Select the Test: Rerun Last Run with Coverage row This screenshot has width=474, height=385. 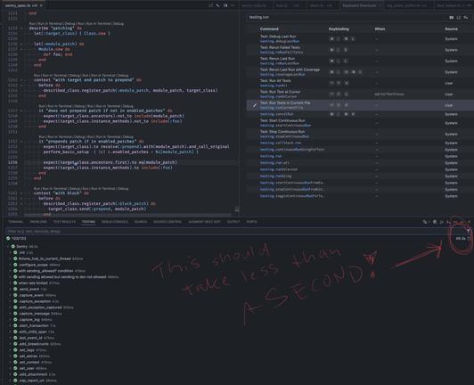click(x=360, y=72)
